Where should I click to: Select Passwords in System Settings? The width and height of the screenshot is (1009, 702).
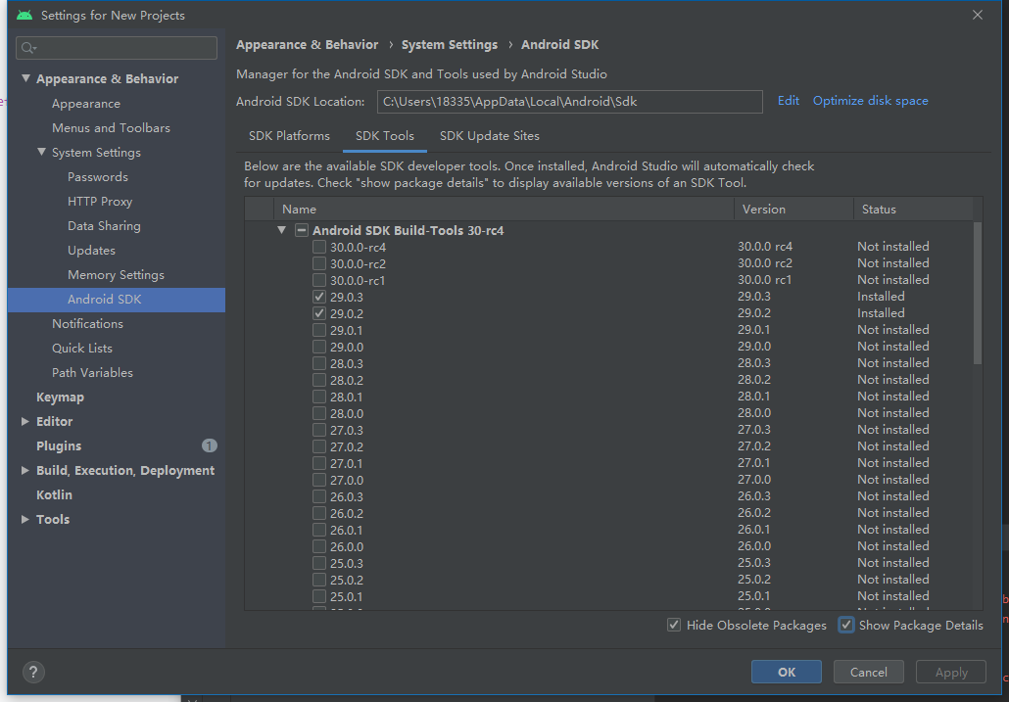98,177
